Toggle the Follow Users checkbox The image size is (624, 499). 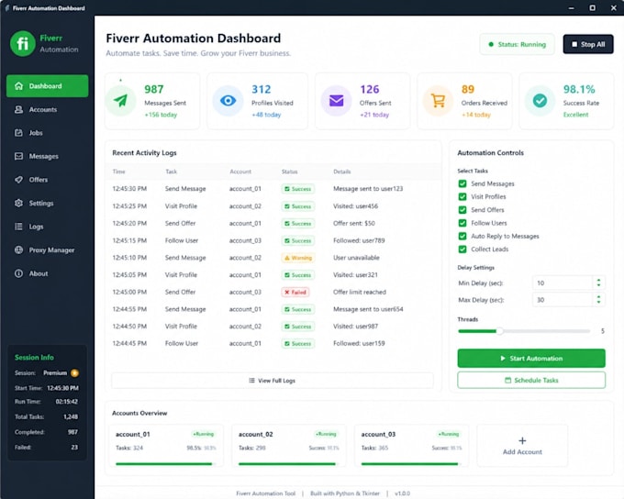(x=462, y=223)
